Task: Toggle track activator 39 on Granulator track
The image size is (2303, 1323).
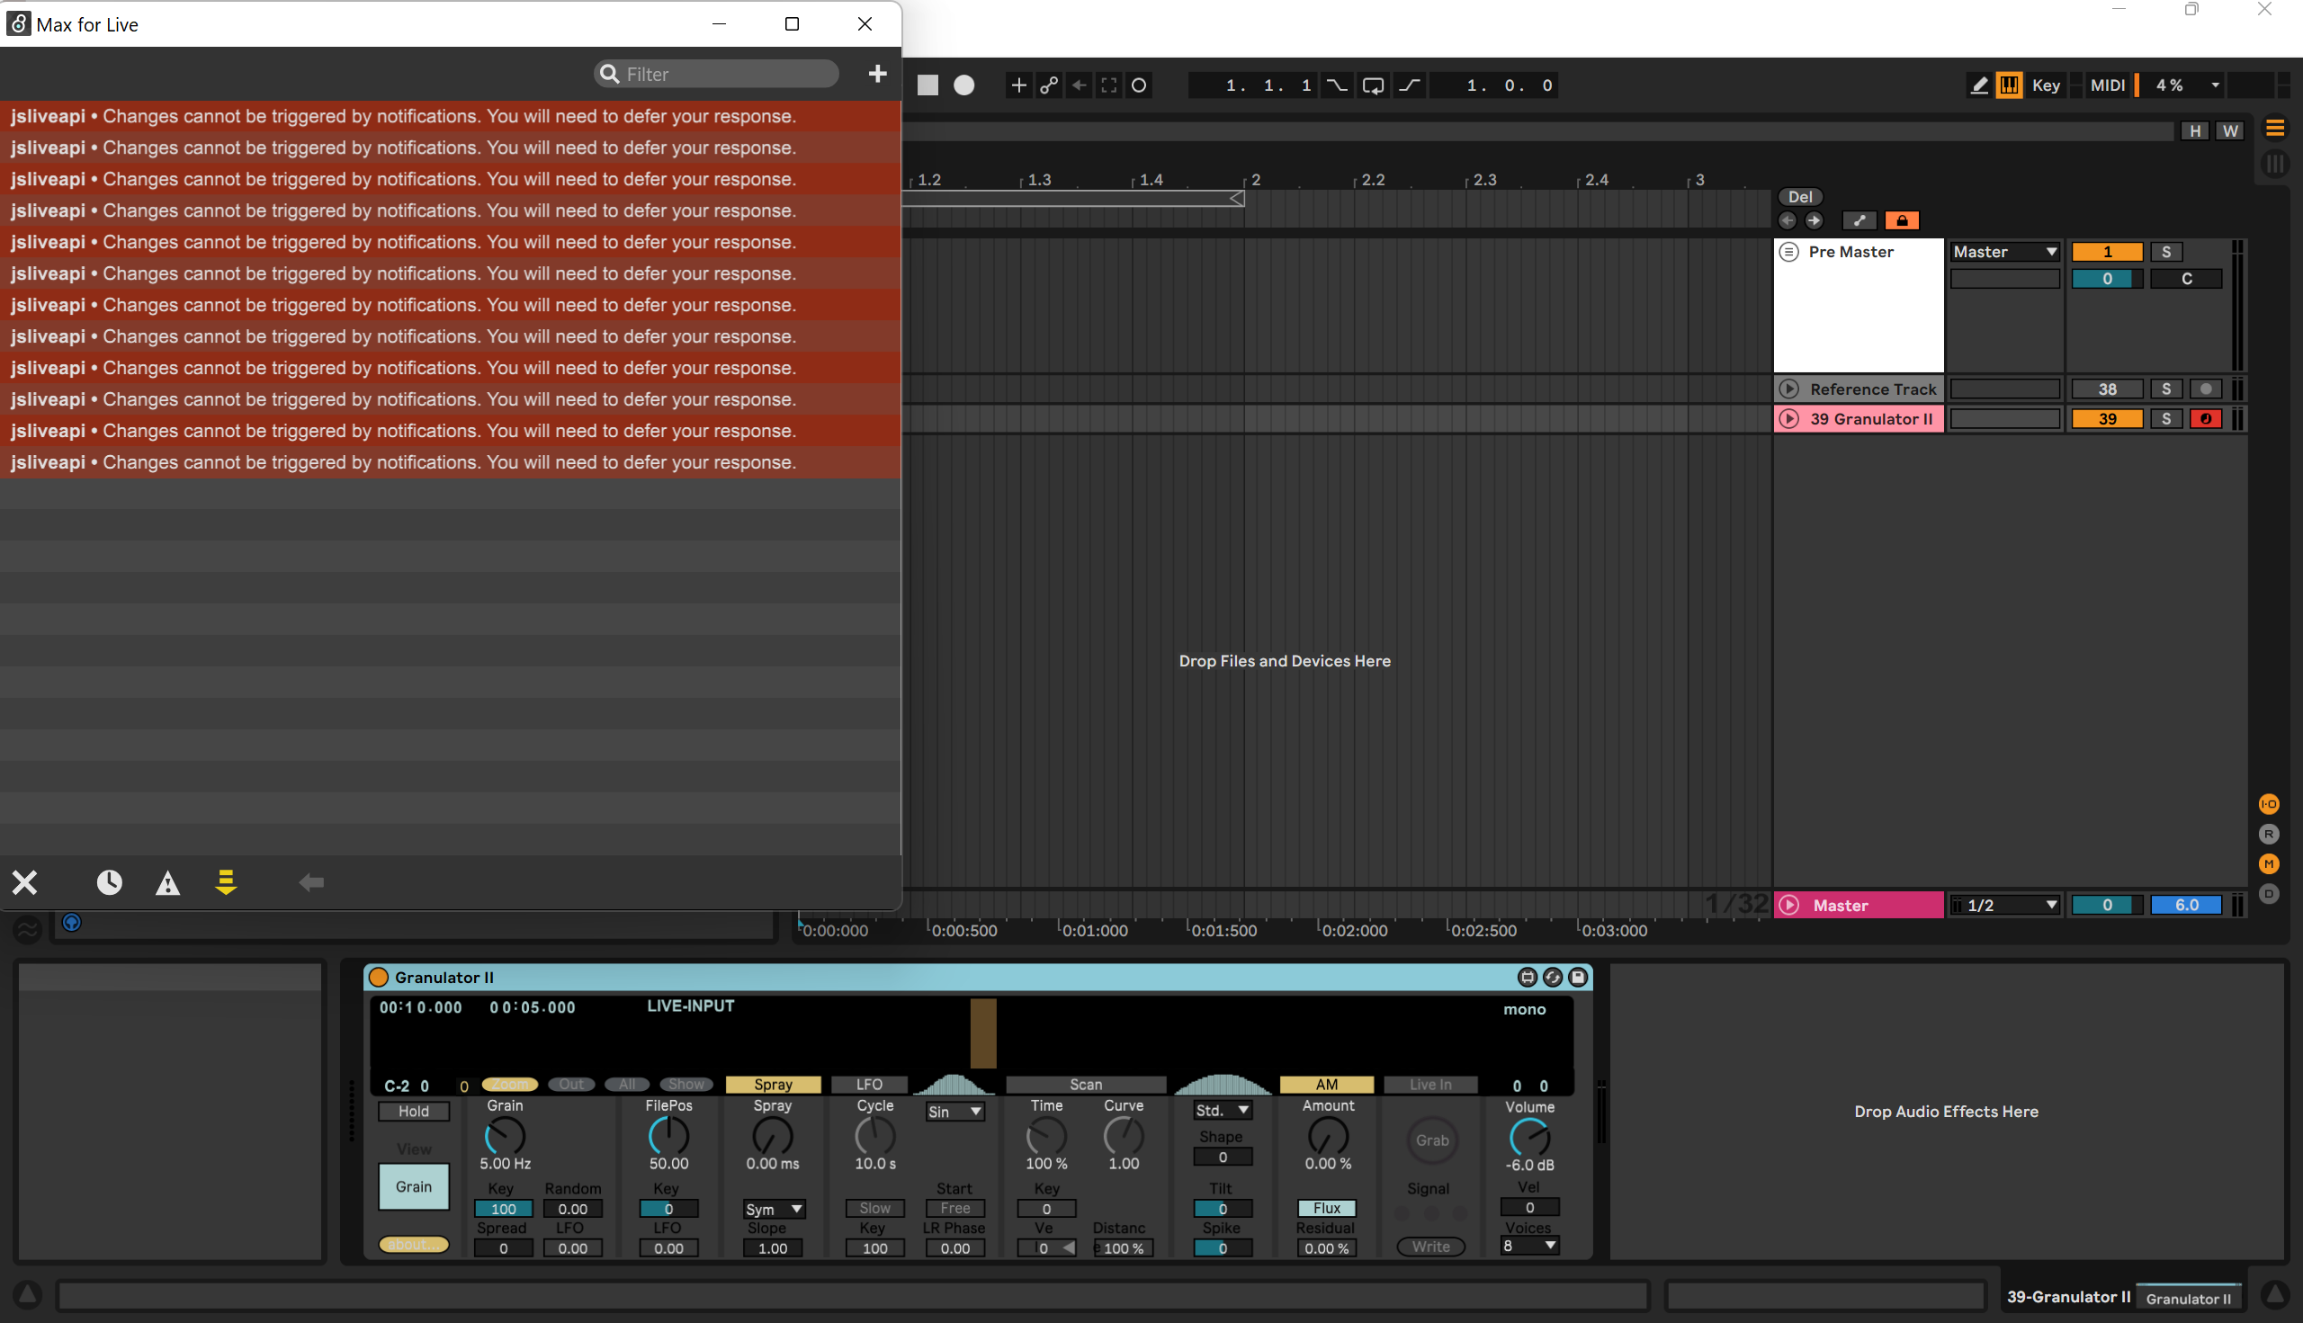Action: (2107, 419)
